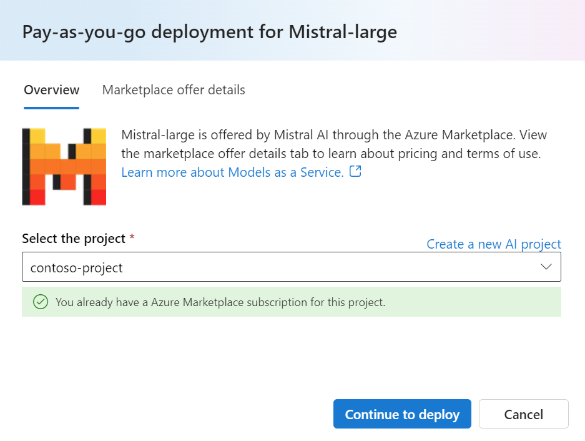Image resolution: width=585 pixels, height=441 pixels.
Task: Expand the chevron arrow in project dropdown
Action: (546, 267)
